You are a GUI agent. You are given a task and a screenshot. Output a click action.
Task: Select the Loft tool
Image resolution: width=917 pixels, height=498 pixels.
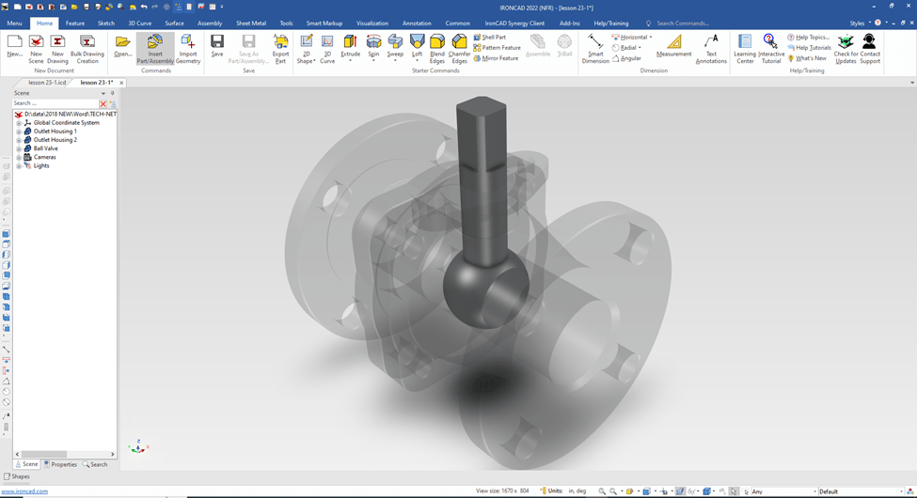[x=417, y=43]
